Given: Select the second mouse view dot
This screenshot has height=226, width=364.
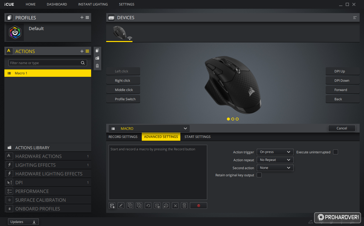Looking at the screenshot, I should tap(233, 119).
